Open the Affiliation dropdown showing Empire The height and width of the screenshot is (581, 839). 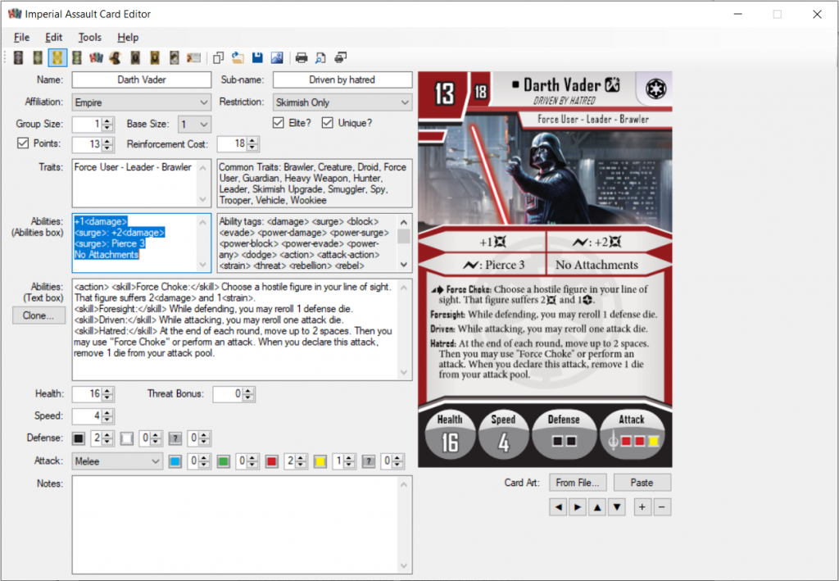point(141,102)
